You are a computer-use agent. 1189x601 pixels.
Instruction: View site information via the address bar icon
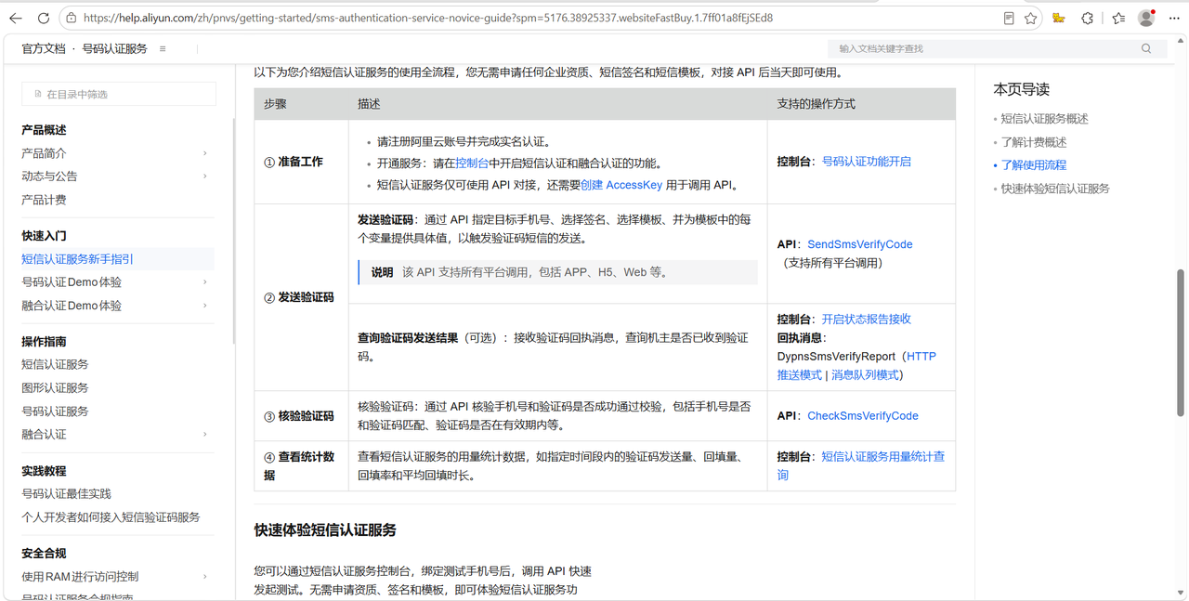click(72, 18)
